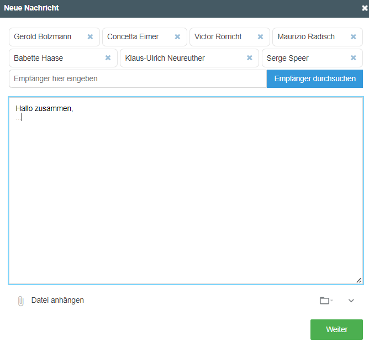The height and width of the screenshot is (347, 369).
Task: Select the Serge Speer recipient chip
Action: pyautogui.click(x=312, y=58)
